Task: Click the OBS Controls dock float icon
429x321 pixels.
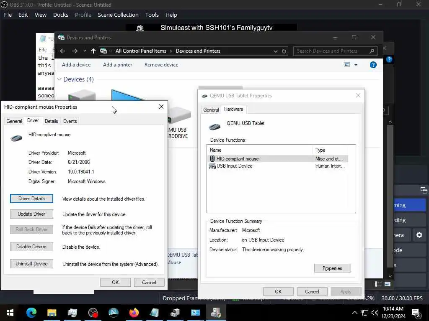Action: click(424, 190)
